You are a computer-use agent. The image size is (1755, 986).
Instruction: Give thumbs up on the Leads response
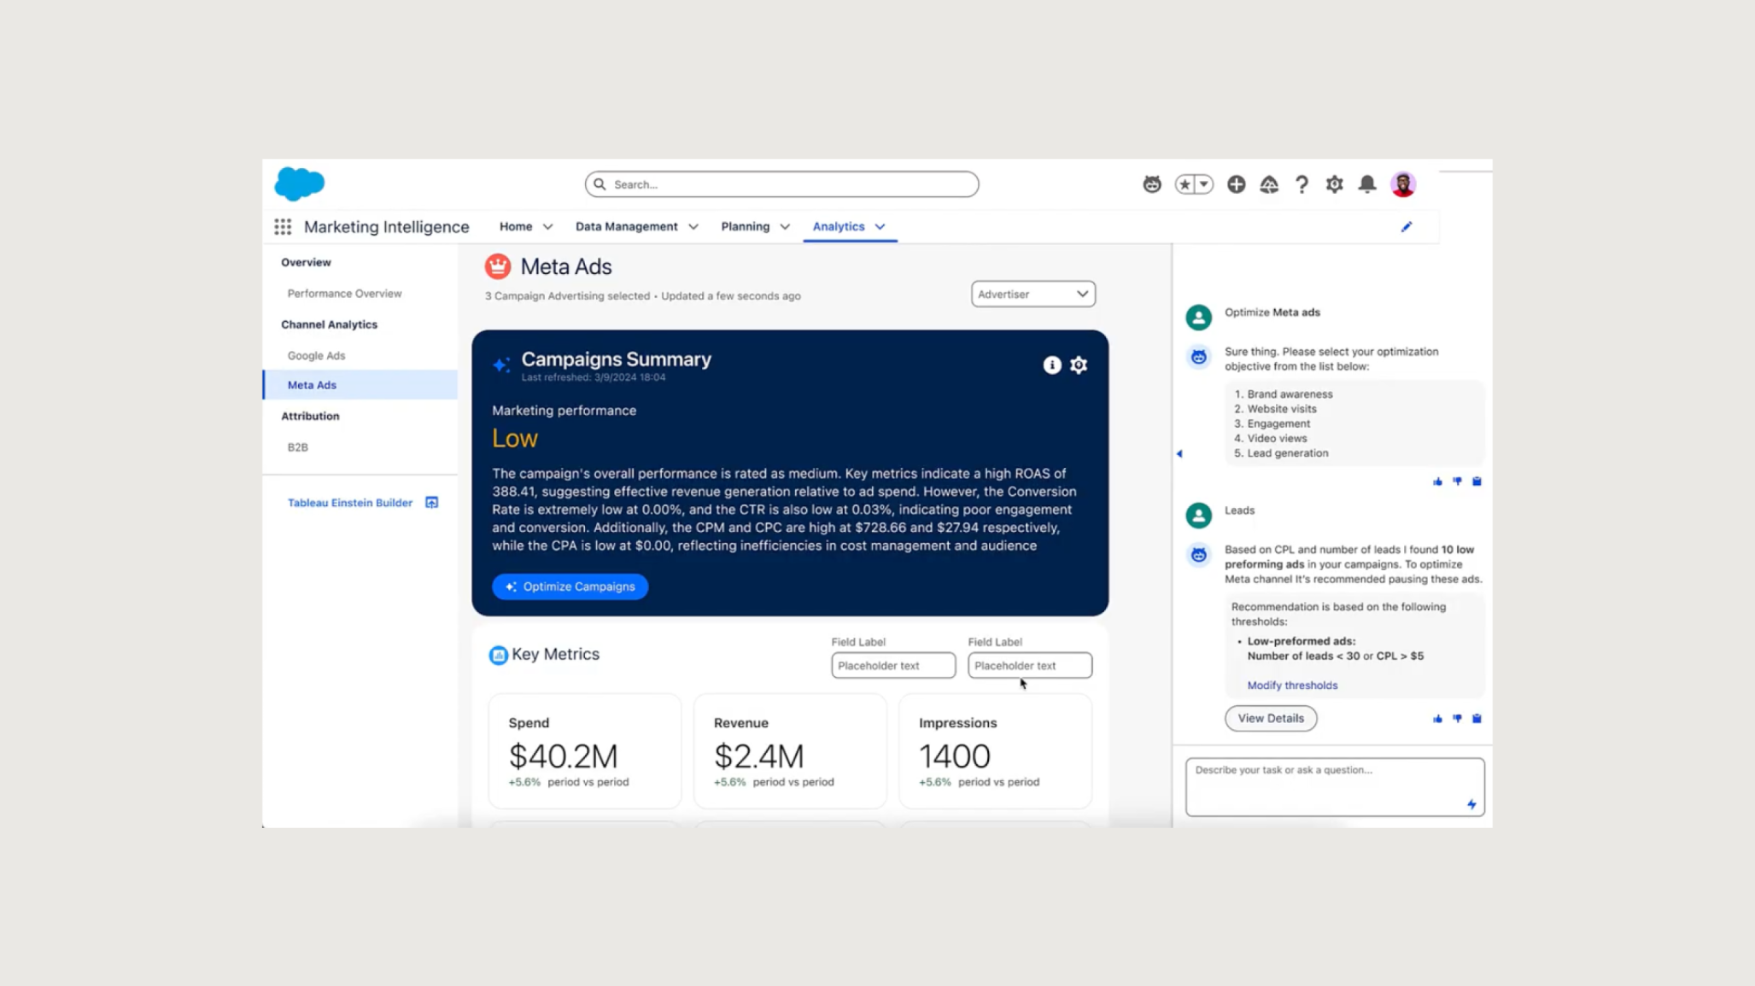(1437, 718)
